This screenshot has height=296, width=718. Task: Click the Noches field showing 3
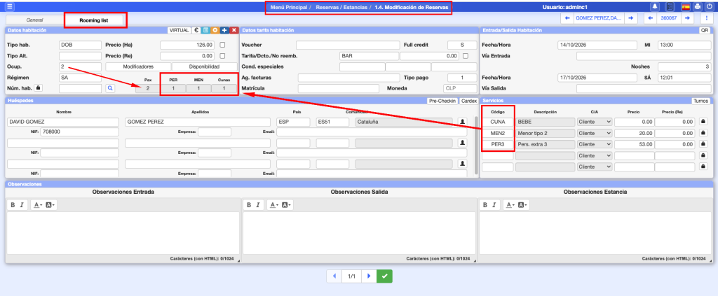click(x=684, y=66)
